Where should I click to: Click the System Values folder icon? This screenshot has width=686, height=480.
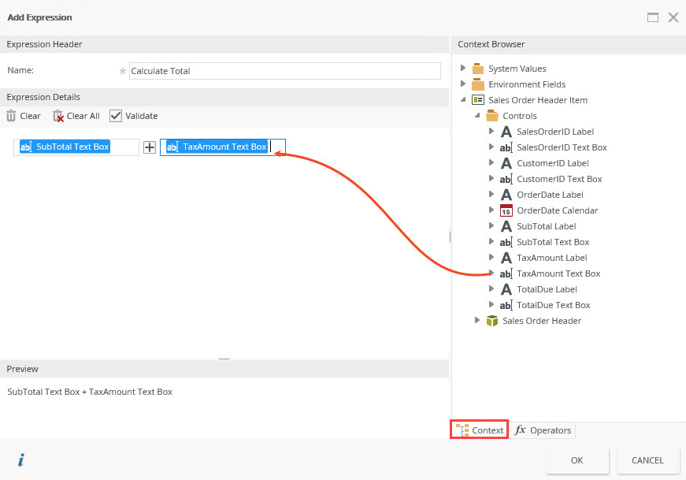point(478,69)
